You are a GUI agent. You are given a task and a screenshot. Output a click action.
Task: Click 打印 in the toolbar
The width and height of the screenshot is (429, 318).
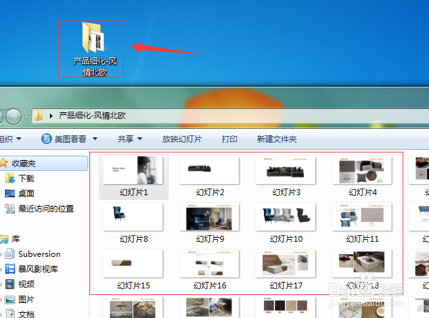[229, 139]
